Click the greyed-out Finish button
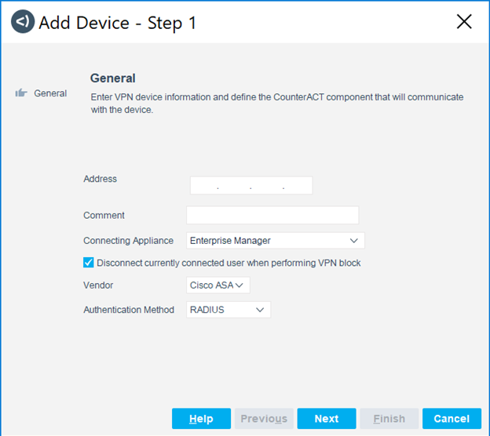490x436 pixels. click(389, 419)
